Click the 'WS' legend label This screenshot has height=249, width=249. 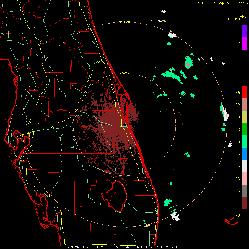237,154
